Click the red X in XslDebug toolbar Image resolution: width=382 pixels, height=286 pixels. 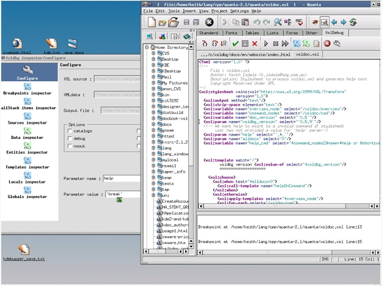click(255, 44)
